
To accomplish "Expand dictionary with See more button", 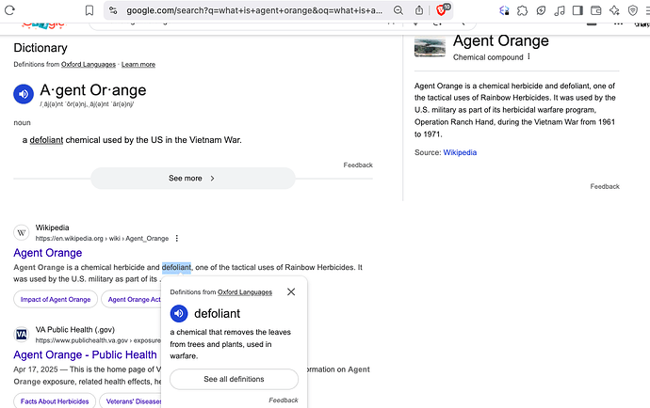I will [193, 179].
